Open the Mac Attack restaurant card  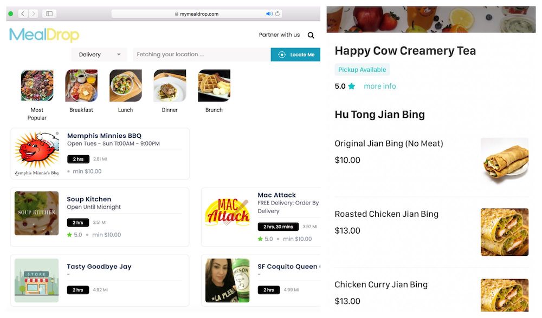[x=261, y=217]
